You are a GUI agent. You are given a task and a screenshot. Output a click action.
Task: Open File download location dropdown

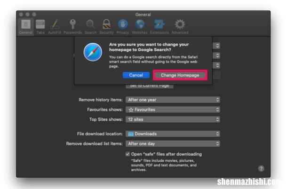point(173,134)
